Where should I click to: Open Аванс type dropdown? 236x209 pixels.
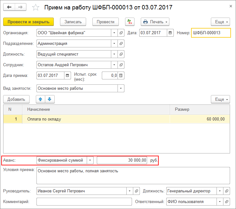(90, 160)
